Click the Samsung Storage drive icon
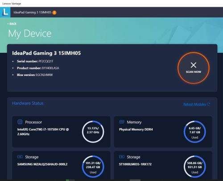Image resolution: width=223 pixels, height=181 pixels. tap(20, 157)
